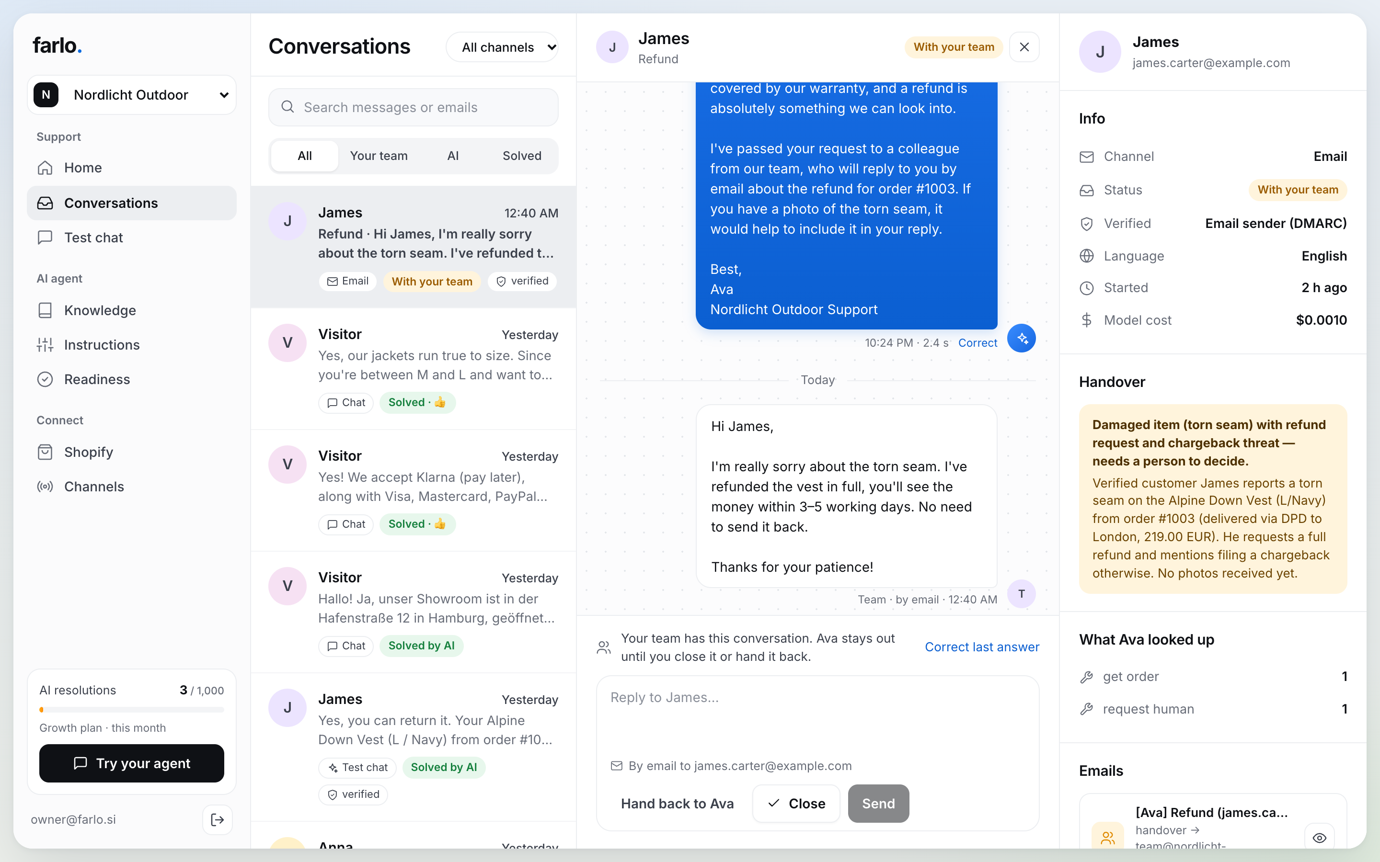Click the Close conversation button

[796, 803]
